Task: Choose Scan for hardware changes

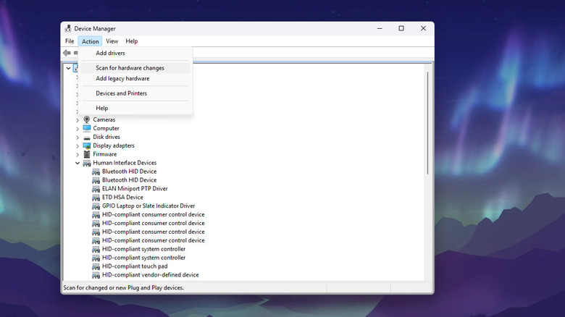Action: point(130,68)
